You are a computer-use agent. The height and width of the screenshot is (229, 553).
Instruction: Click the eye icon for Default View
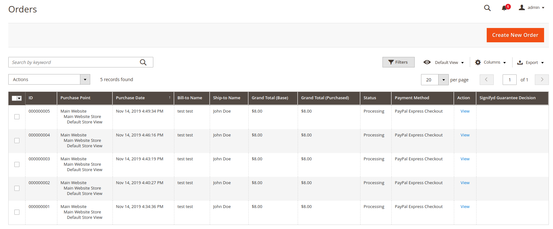[x=427, y=62]
